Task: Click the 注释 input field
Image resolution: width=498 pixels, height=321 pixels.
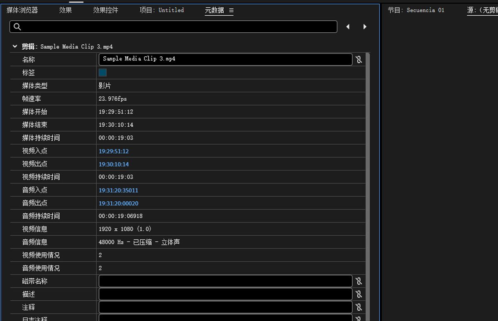Action: 225,307
